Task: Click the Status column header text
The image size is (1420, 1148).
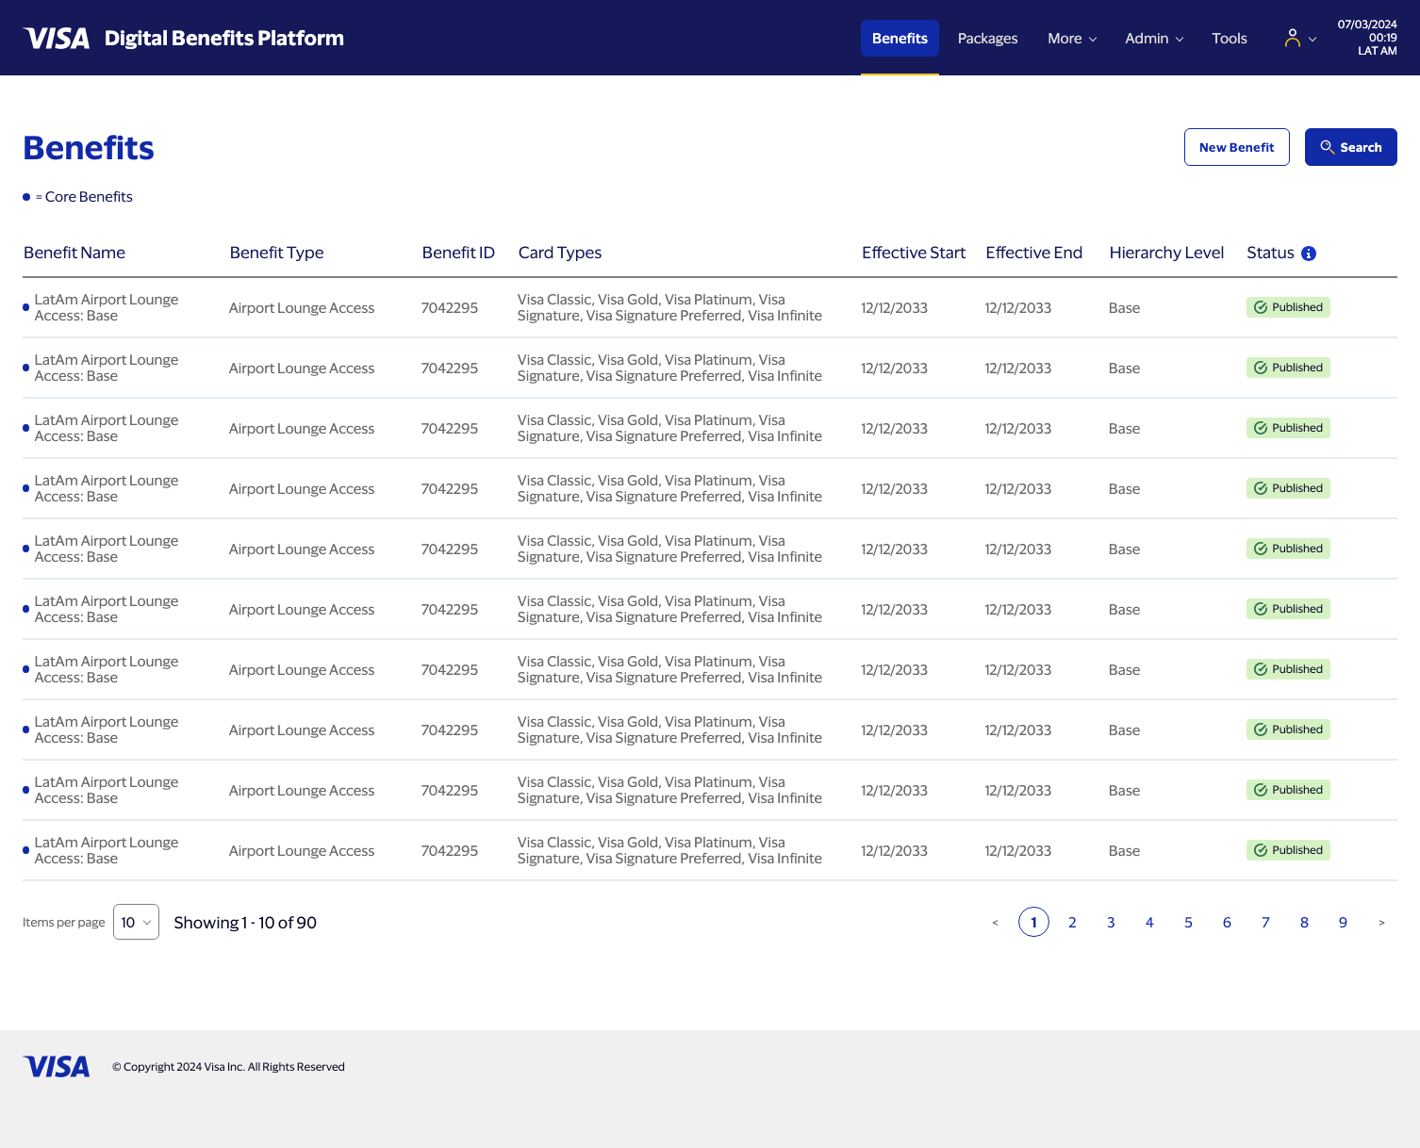Action: tap(1270, 253)
